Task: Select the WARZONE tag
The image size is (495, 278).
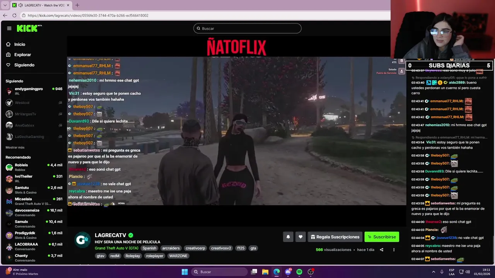Action: pyautogui.click(x=178, y=256)
